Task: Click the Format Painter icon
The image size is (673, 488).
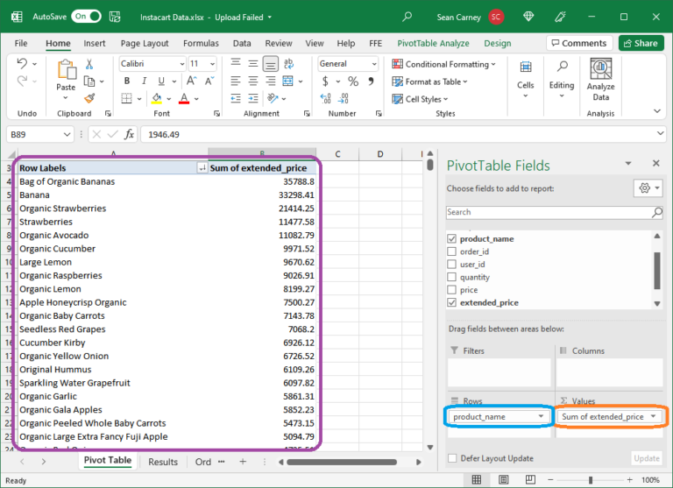Action: pos(89,97)
